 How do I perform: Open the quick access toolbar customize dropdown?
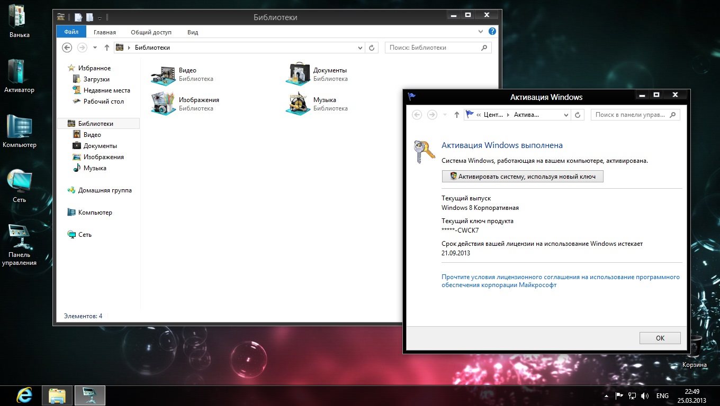(100, 18)
